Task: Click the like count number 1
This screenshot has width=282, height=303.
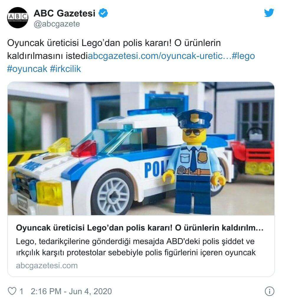Action: [21, 291]
